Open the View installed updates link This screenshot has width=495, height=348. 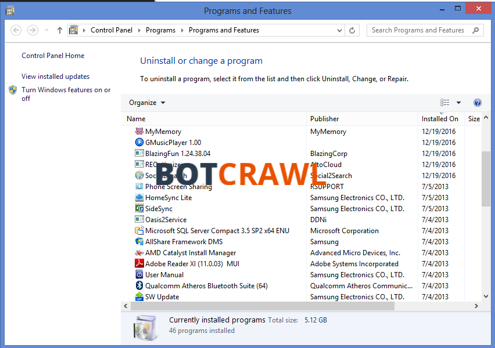coord(55,76)
